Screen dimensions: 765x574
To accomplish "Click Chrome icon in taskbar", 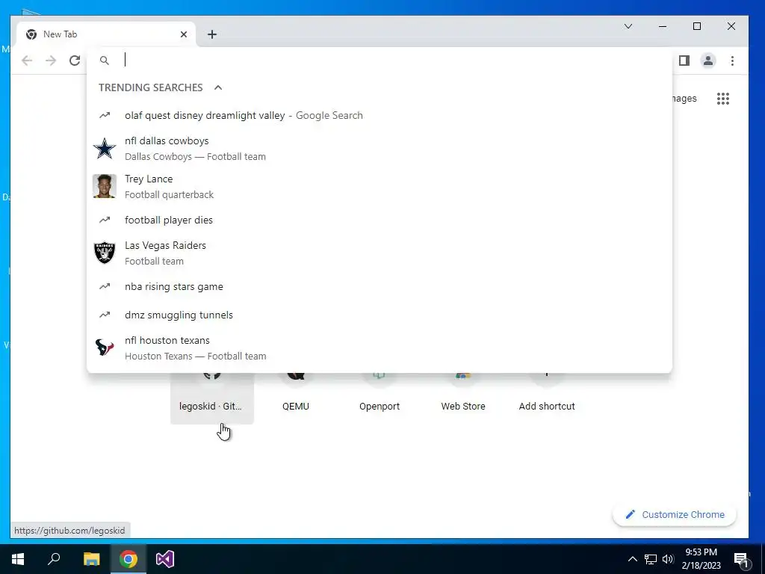I will (128, 559).
